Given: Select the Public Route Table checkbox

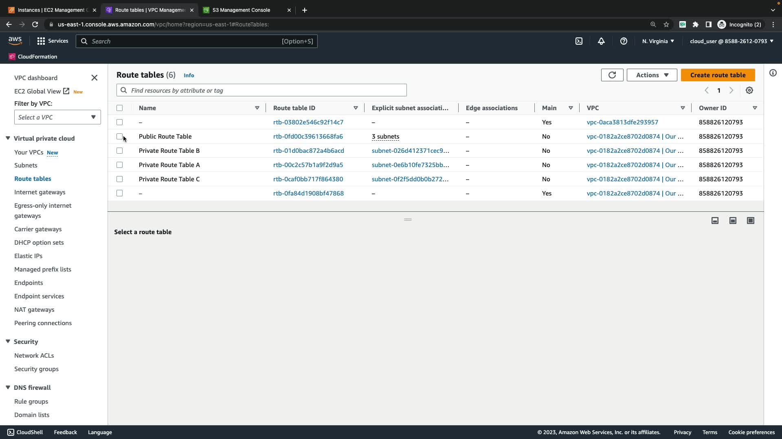Looking at the screenshot, I should click(x=119, y=136).
